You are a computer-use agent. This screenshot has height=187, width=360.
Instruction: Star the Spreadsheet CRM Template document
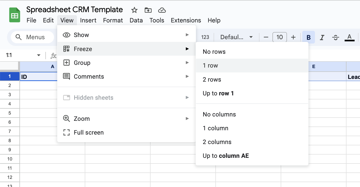pos(134,10)
